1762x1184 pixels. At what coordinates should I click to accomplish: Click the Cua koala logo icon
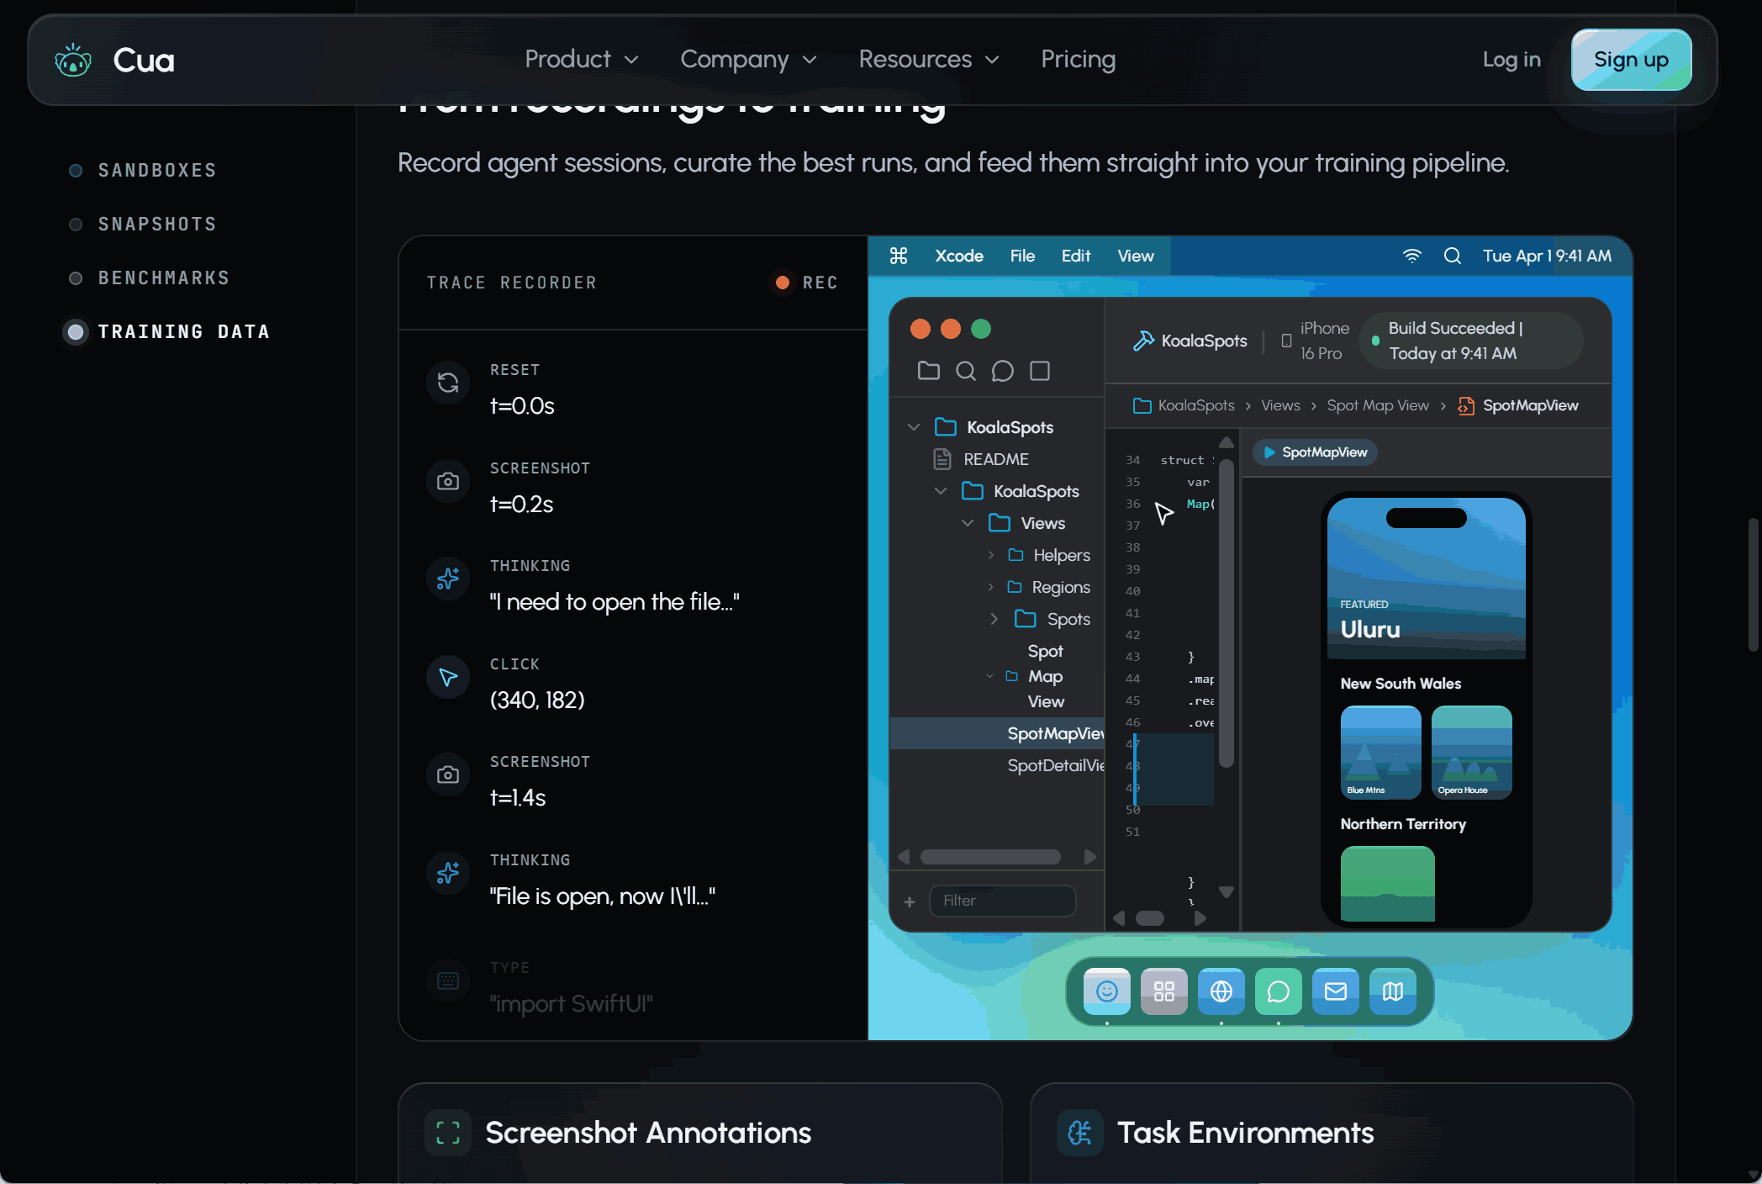click(73, 60)
